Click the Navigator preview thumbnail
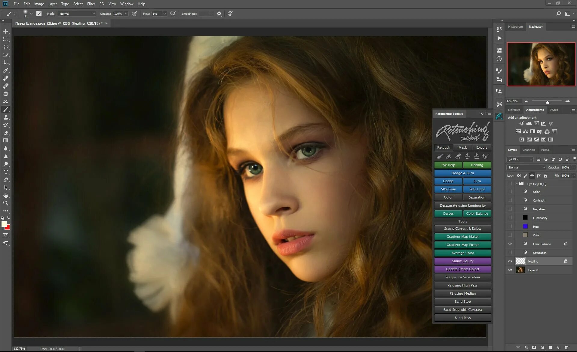This screenshot has width=577, height=352. click(x=541, y=64)
